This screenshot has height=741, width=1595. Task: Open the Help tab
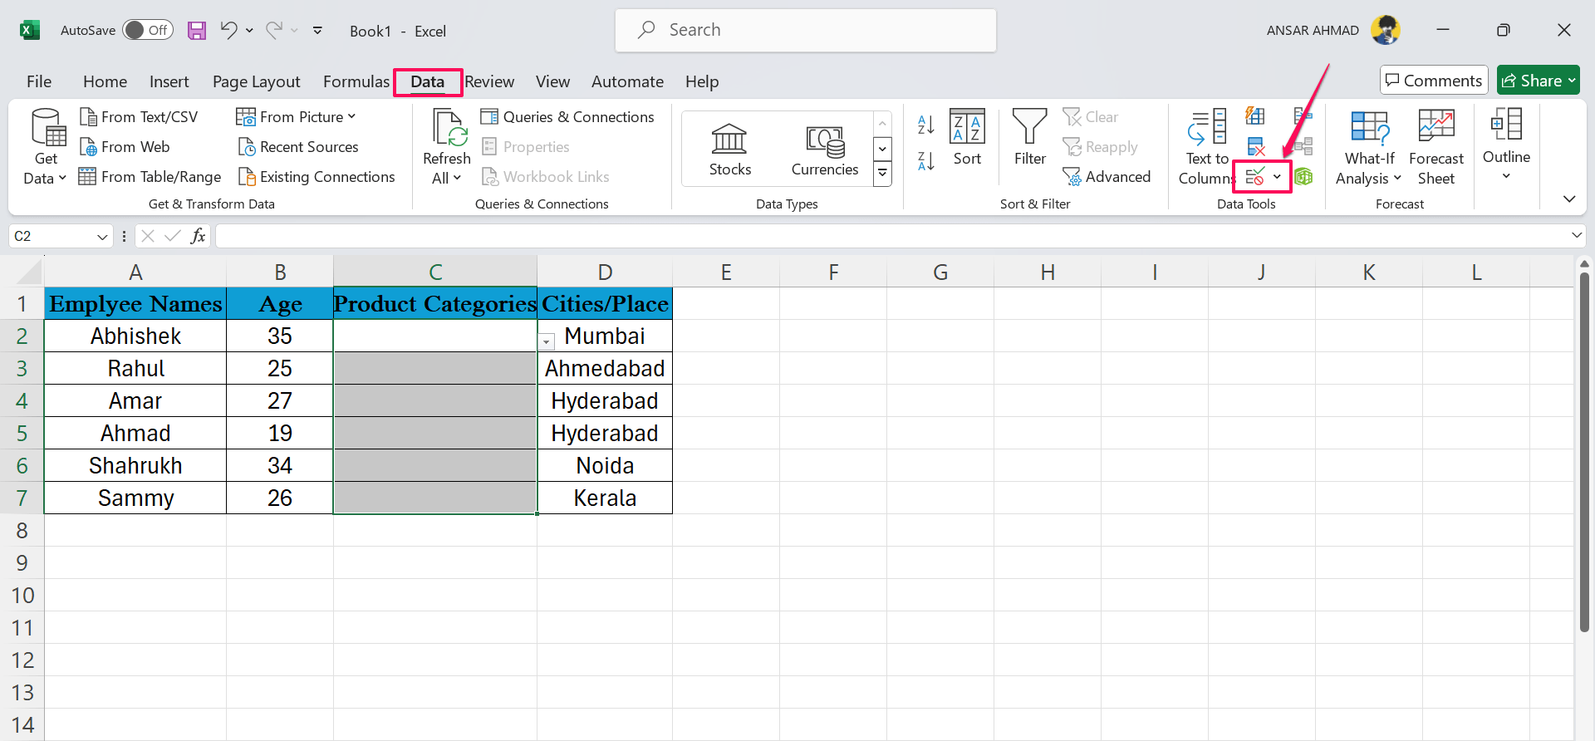(x=702, y=81)
